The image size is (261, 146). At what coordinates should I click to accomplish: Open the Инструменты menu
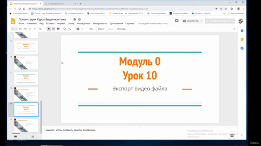pyautogui.click(x=100, y=24)
